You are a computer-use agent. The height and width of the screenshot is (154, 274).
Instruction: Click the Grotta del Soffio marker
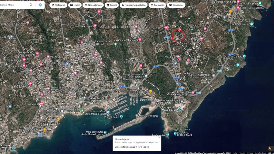pyautogui.click(x=260, y=3)
